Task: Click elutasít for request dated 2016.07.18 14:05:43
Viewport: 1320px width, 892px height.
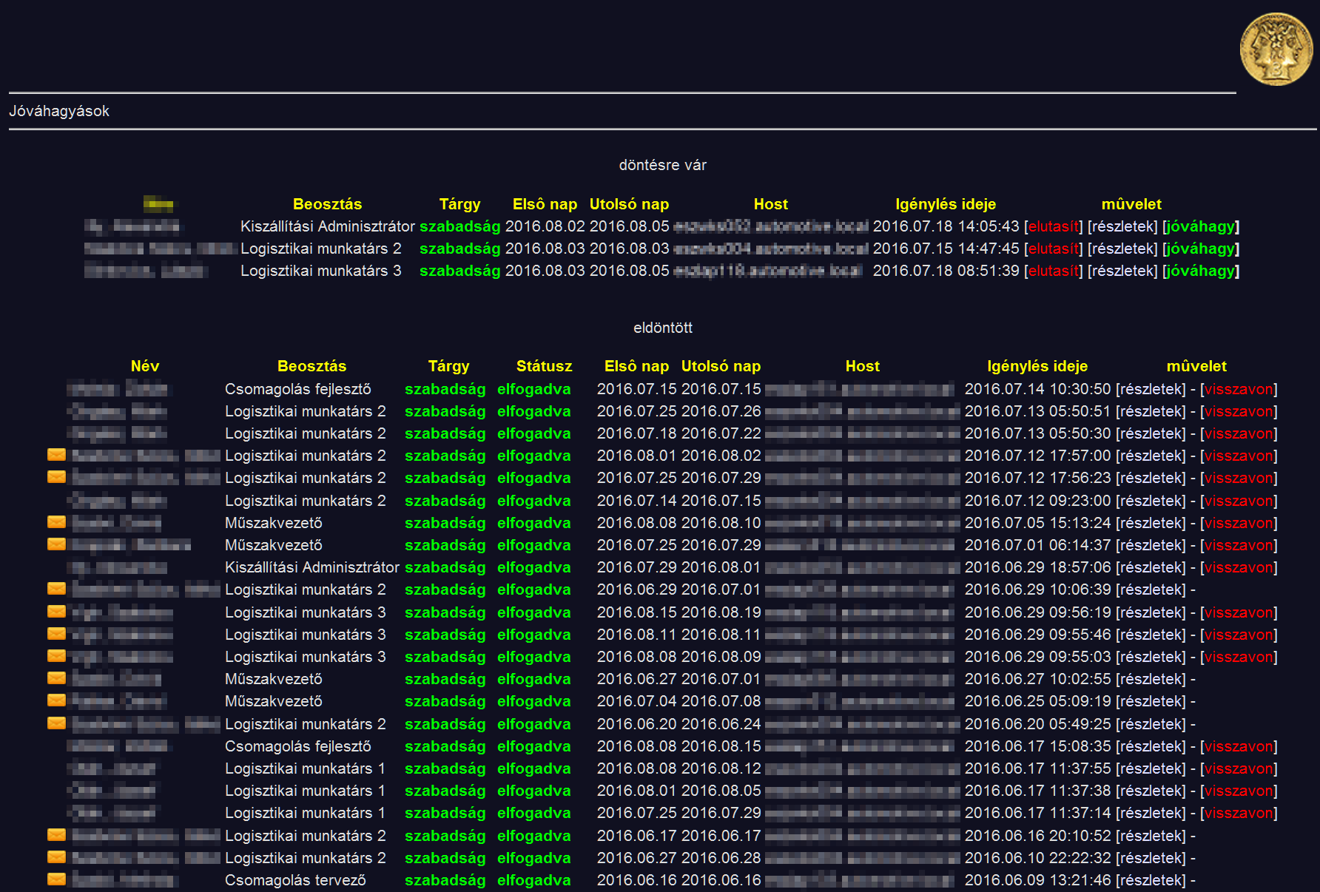Action: point(1053,226)
